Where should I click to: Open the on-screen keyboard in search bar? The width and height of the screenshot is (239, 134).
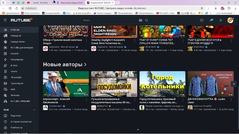coord(140,20)
